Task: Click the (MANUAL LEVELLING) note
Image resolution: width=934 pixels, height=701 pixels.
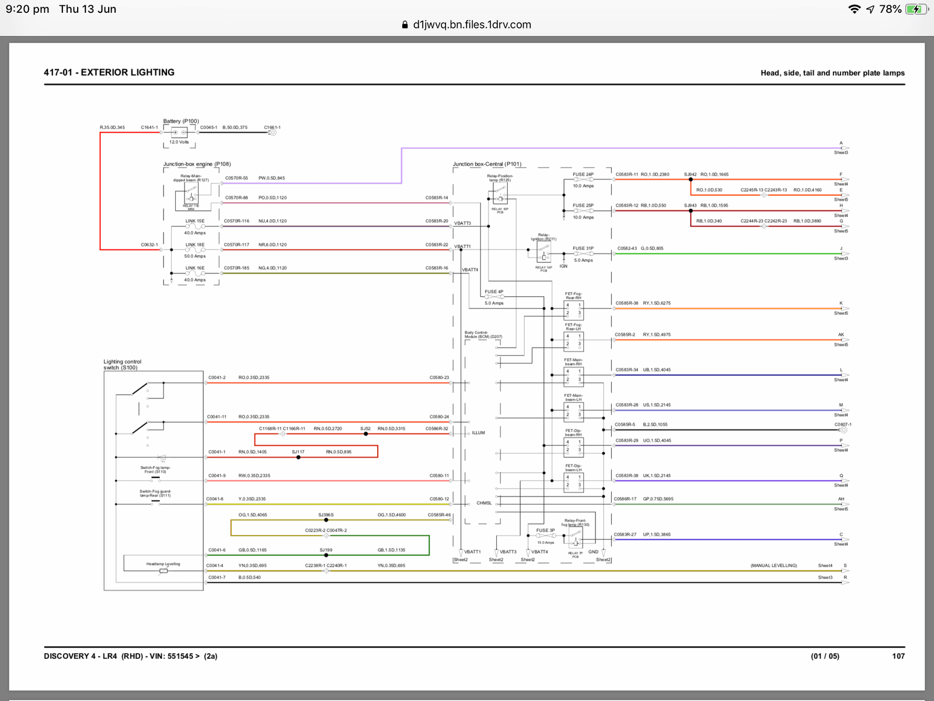Action: [x=773, y=565]
